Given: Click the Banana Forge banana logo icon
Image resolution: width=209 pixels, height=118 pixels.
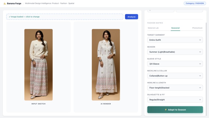Looking at the screenshot, I should pos(5,3).
